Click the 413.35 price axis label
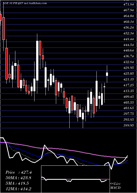 129,91
